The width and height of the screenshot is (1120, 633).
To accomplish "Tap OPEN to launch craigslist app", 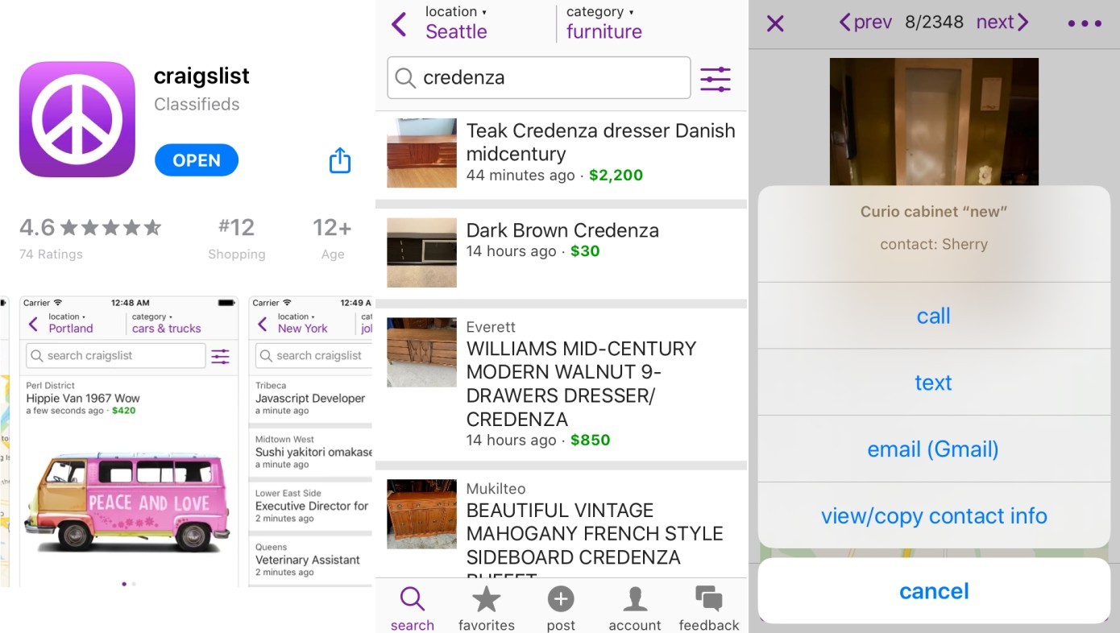I will point(196,160).
